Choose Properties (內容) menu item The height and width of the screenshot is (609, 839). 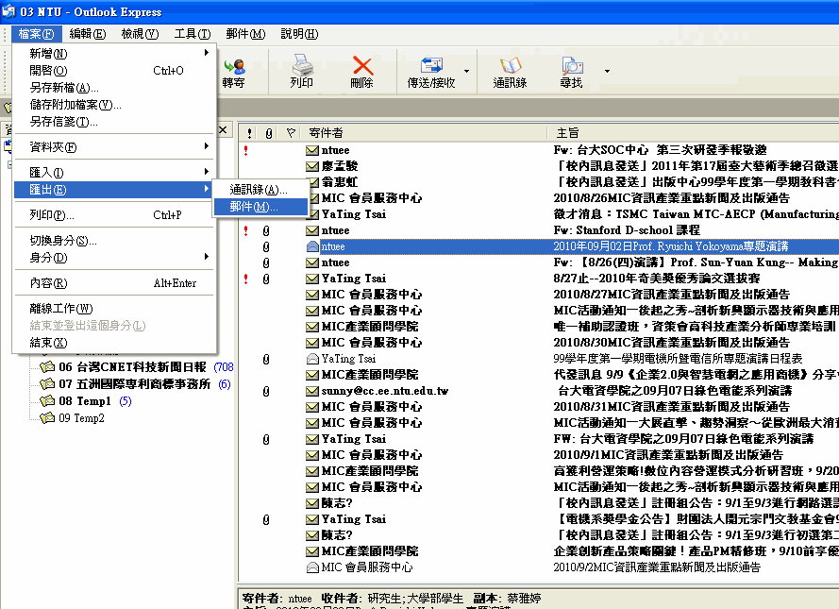tap(114, 283)
